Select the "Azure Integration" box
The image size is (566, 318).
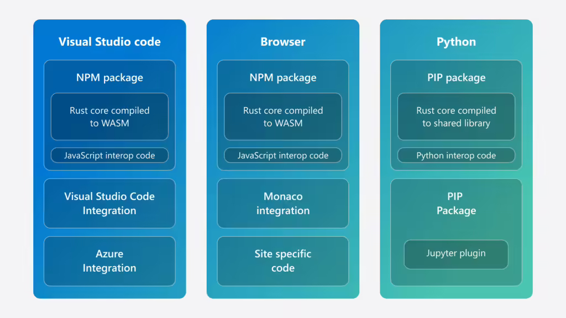[x=109, y=261]
